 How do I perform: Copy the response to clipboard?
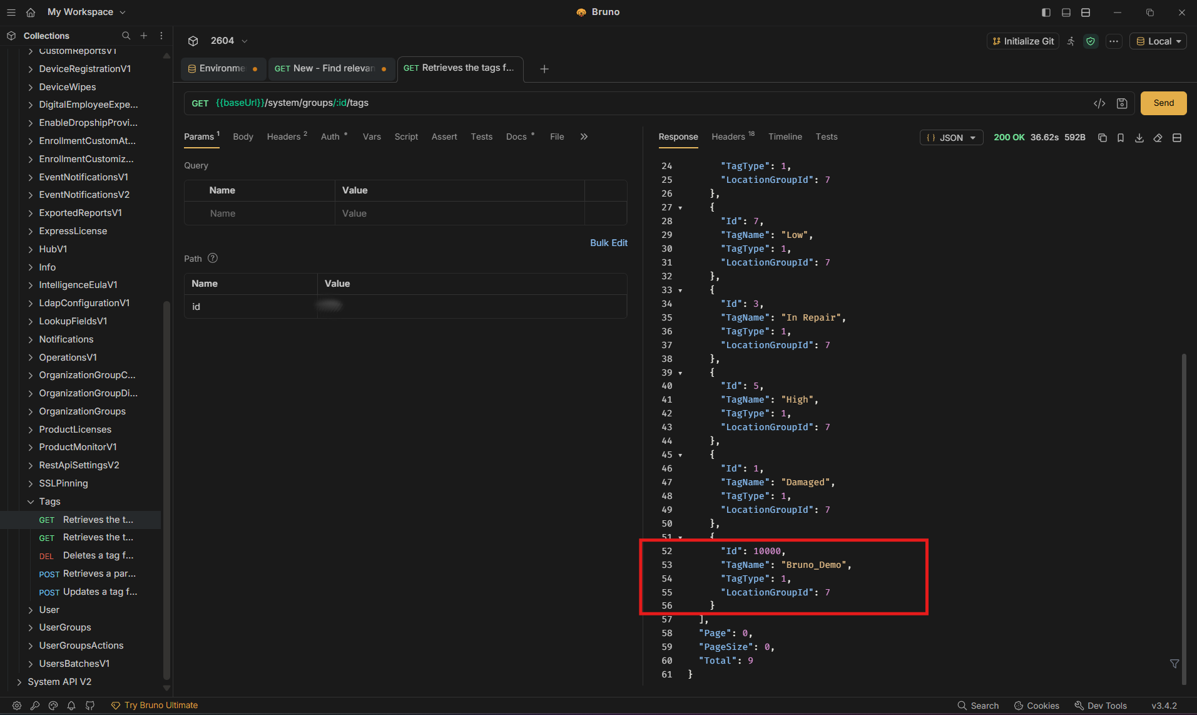point(1103,138)
